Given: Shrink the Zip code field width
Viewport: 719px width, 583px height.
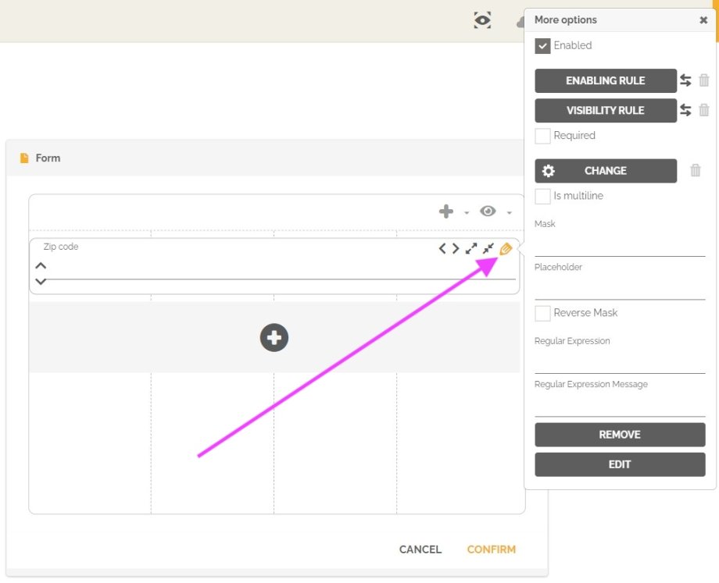Looking at the screenshot, I should (488, 248).
